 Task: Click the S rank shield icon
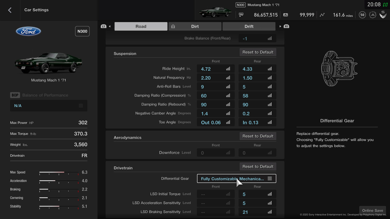tap(383, 14)
